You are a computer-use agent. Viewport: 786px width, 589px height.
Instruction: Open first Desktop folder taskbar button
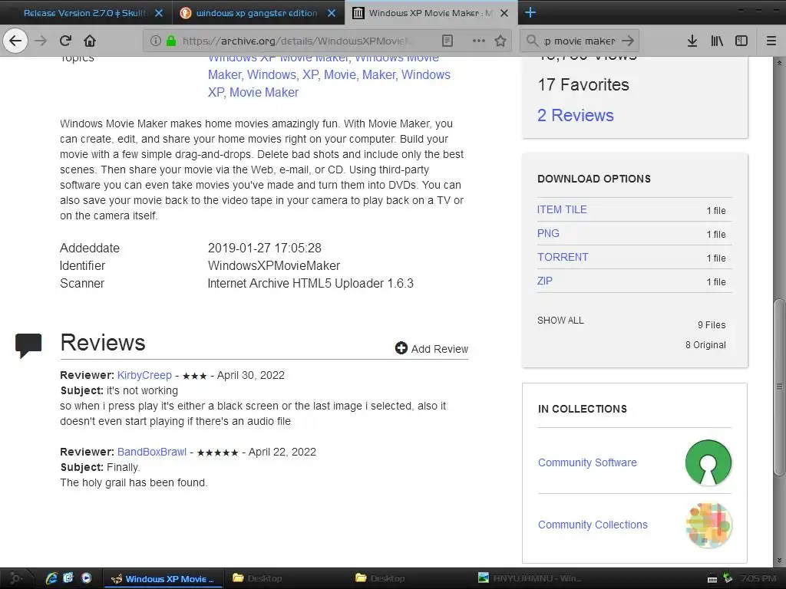pyautogui.click(x=258, y=578)
